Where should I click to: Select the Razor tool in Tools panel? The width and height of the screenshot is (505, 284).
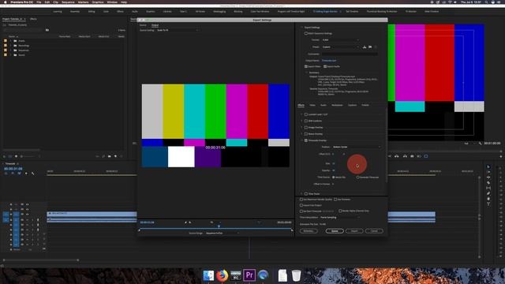(x=488, y=182)
